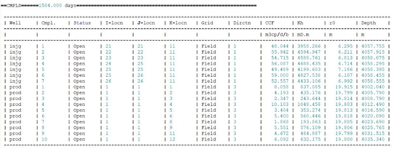This screenshot has height=149, width=393.
Task: Select depth value 4058.555
Action: click(373, 81)
